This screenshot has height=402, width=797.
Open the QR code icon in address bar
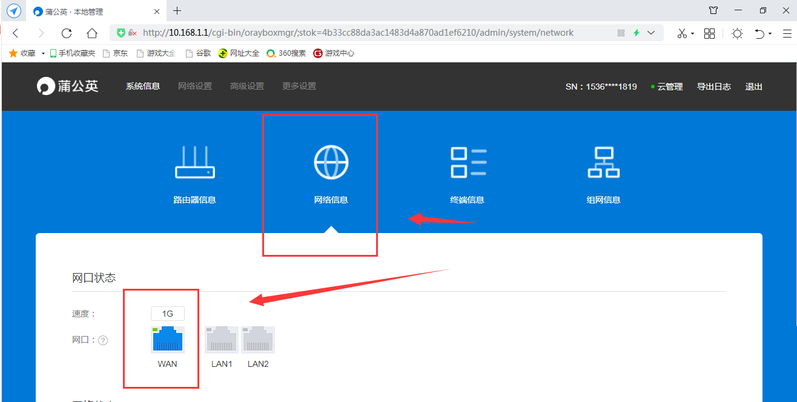[x=621, y=33]
